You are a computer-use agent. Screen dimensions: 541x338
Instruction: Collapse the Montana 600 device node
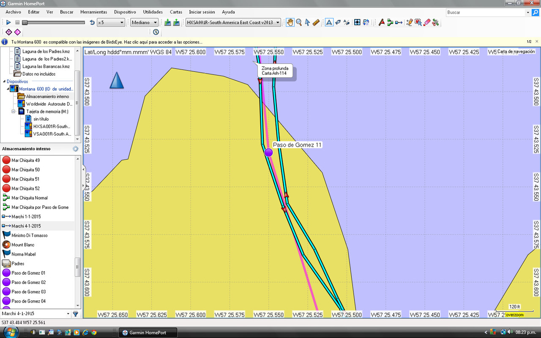[x=9, y=89]
